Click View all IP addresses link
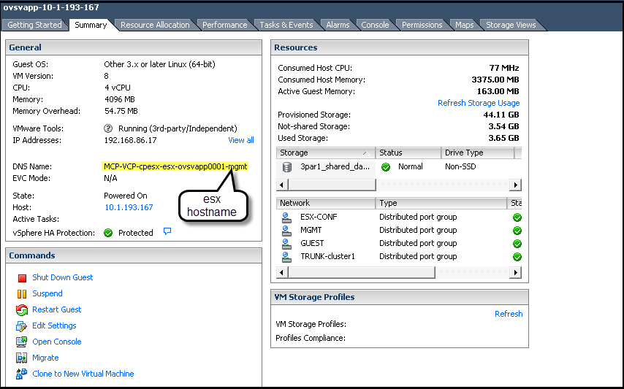The width and height of the screenshot is (624, 389). pyautogui.click(x=240, y=140)
